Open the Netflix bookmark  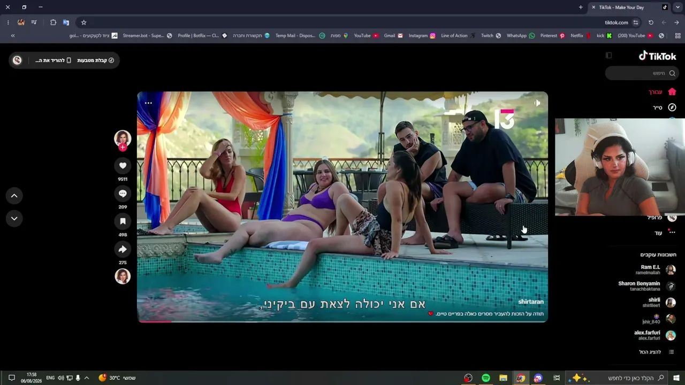coord(581,36)
